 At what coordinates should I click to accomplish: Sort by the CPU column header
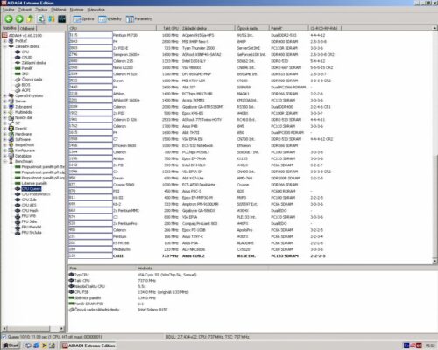click(x=112, y=28)
